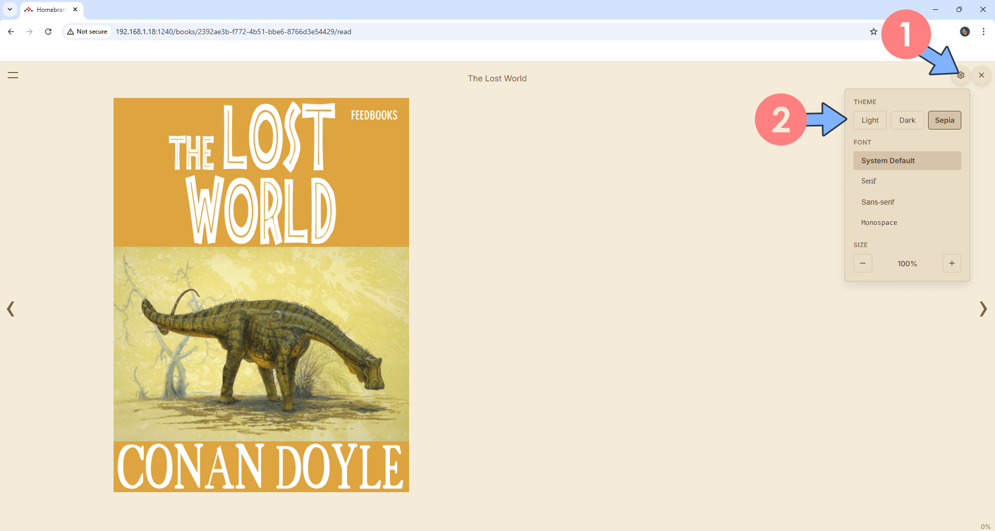The image size is (995, 531).
Task: Bookmark this page with the star icon
Action: [873, 32]
